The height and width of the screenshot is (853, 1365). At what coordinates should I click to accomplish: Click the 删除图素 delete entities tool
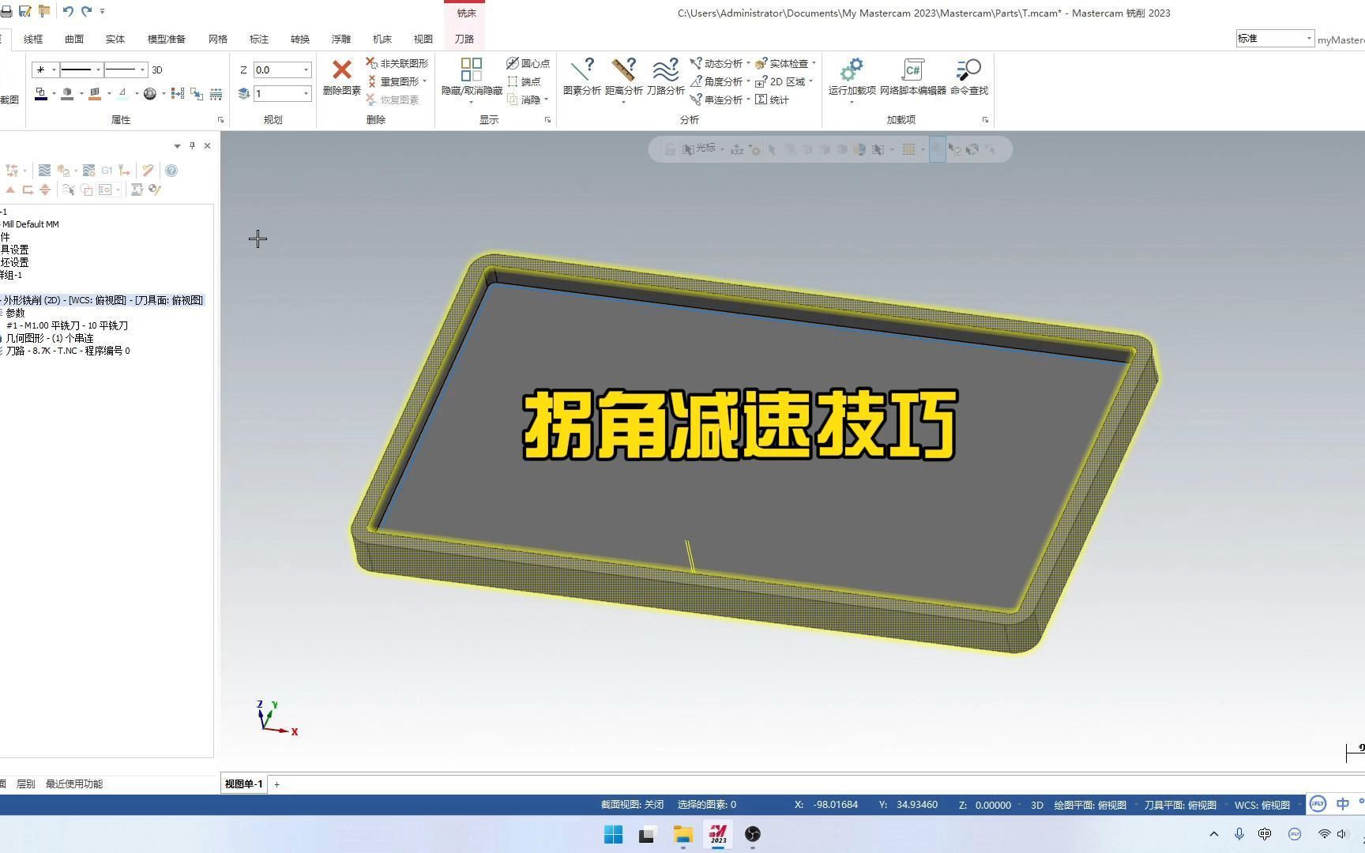pos(340,77)
